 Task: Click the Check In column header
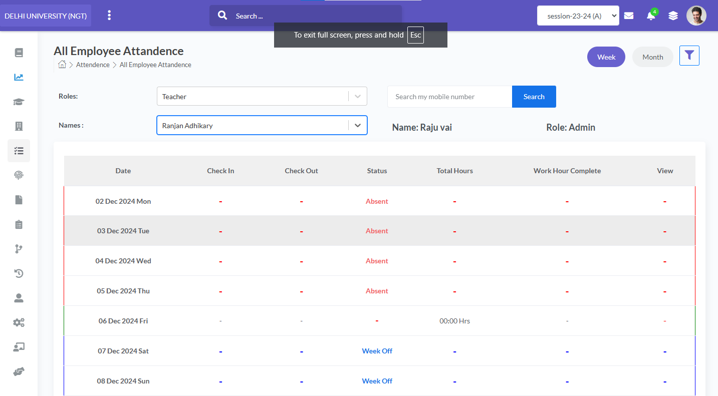220,171
